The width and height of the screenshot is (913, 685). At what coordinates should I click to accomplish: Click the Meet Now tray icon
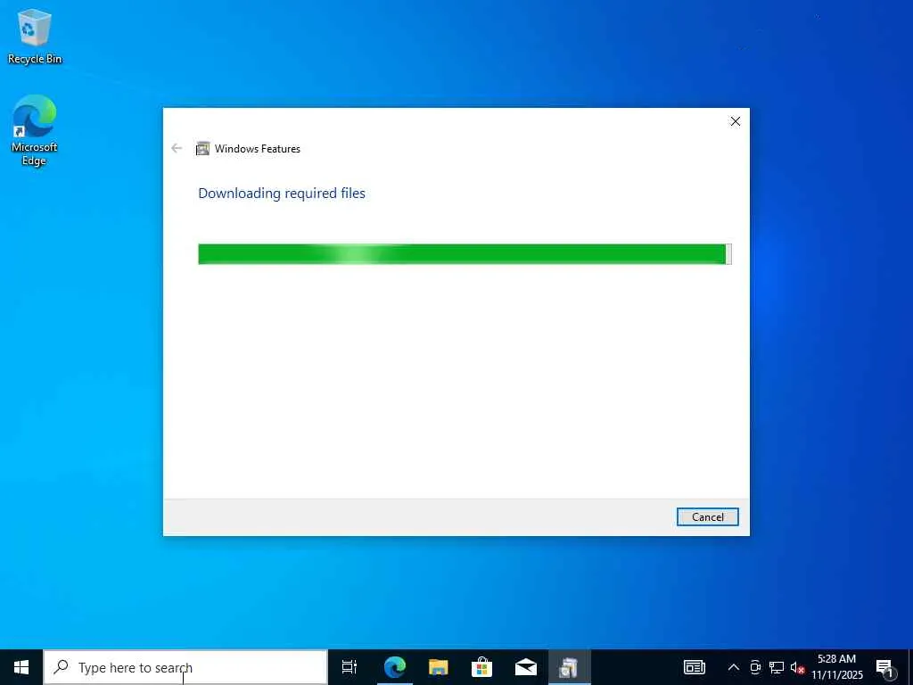[755, 667]
